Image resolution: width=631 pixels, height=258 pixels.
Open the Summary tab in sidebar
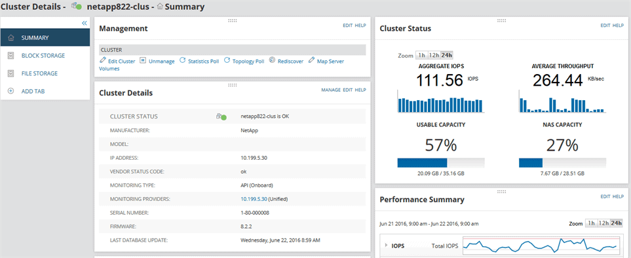(x=45, y=38)
